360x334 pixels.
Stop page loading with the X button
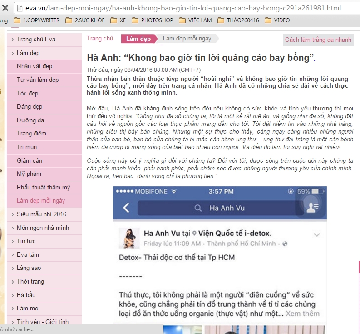click(5, 8)
